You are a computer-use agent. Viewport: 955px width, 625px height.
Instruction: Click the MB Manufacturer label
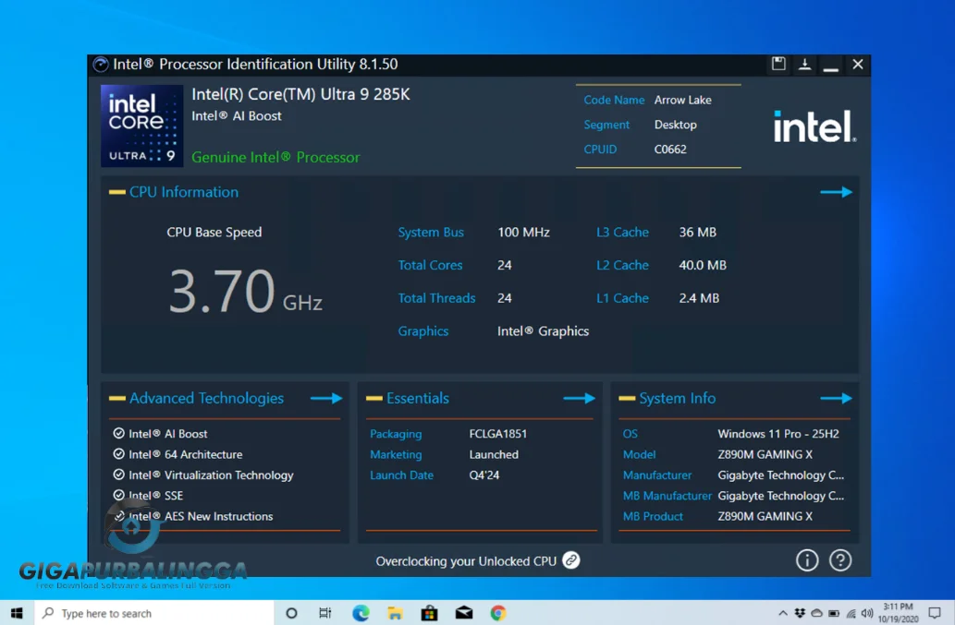[x=667, y=496]
